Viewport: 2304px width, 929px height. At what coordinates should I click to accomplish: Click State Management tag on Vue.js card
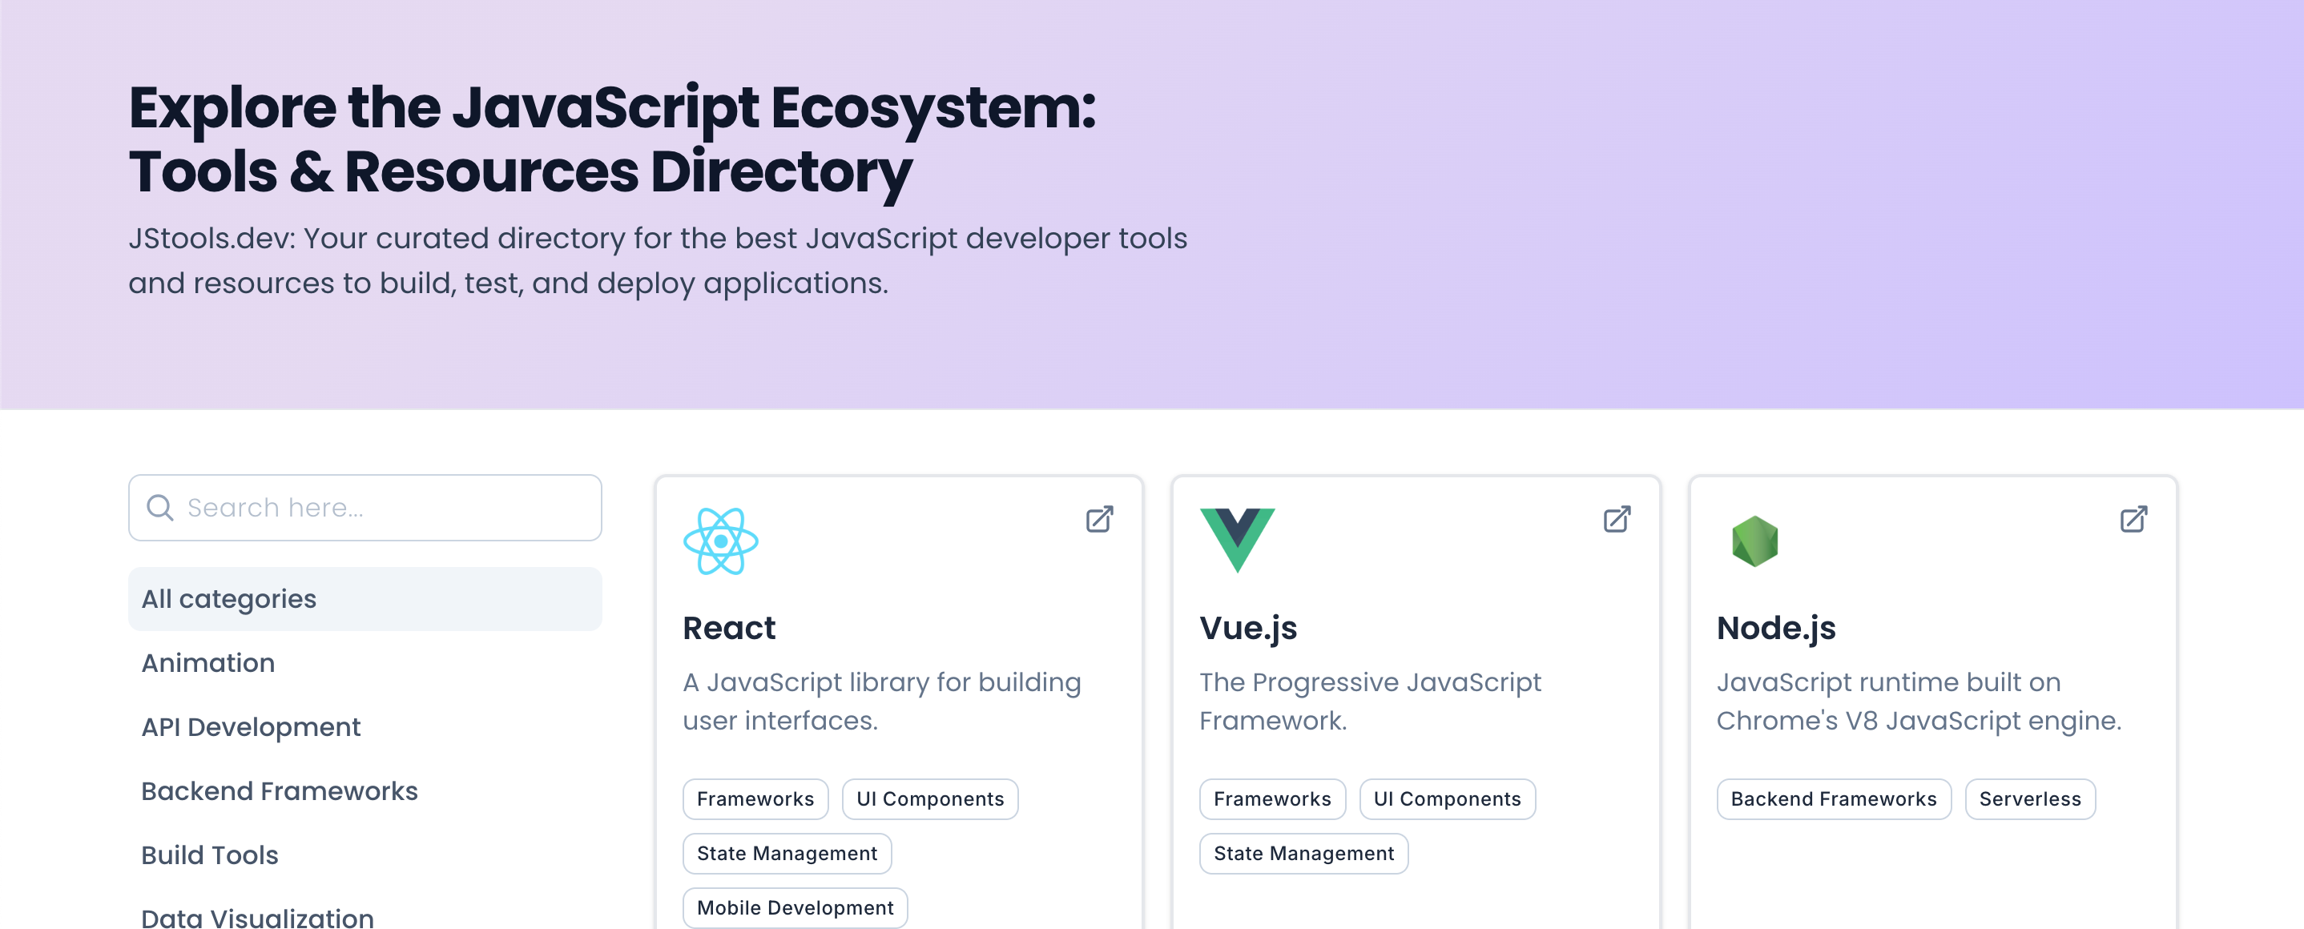[1303, 854]
